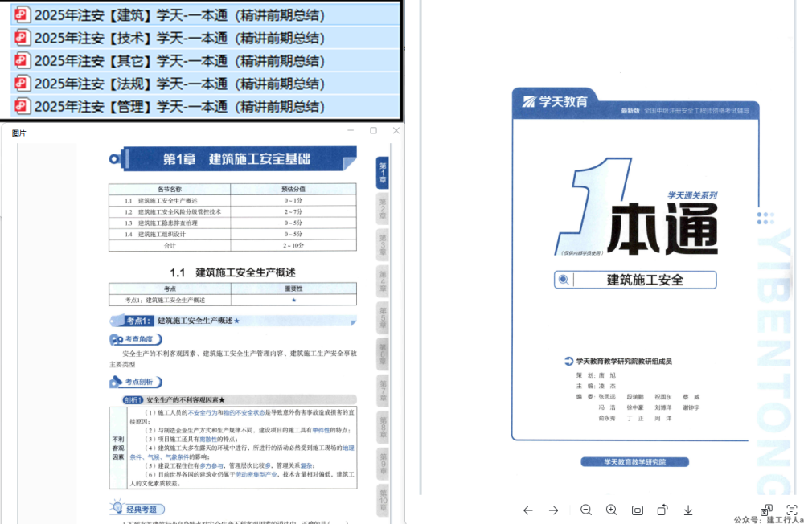804x524 pixels.
Task: Zoom out using the magnifier minus icon
Action: (x=586, y=510)
